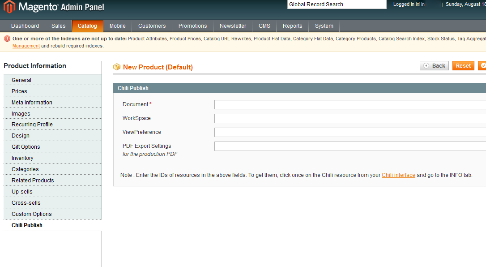Switch to the Recurring Profile tab

click(53, 125)
